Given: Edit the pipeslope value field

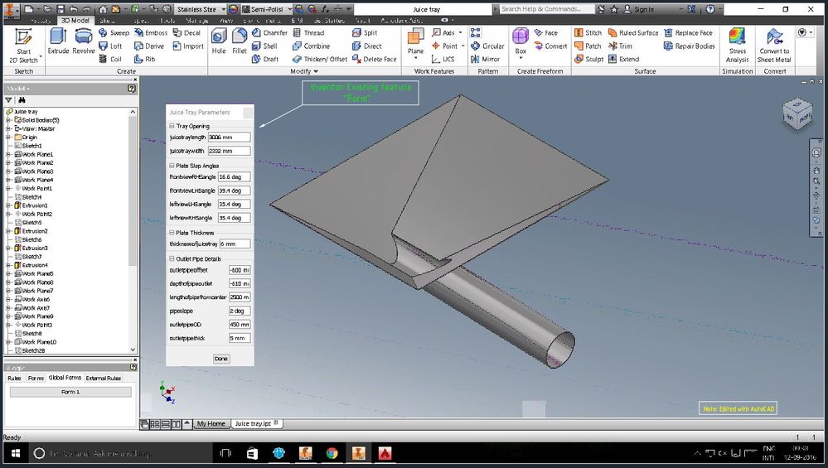Looking at the screenshot, I should click(240, 311).
